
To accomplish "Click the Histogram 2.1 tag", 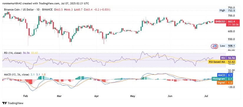I will pos(222,79).
